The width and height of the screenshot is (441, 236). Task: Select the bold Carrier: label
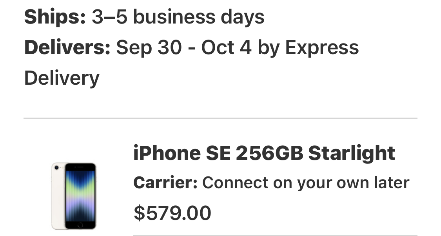pyautogui.click(x=165, y=183)
